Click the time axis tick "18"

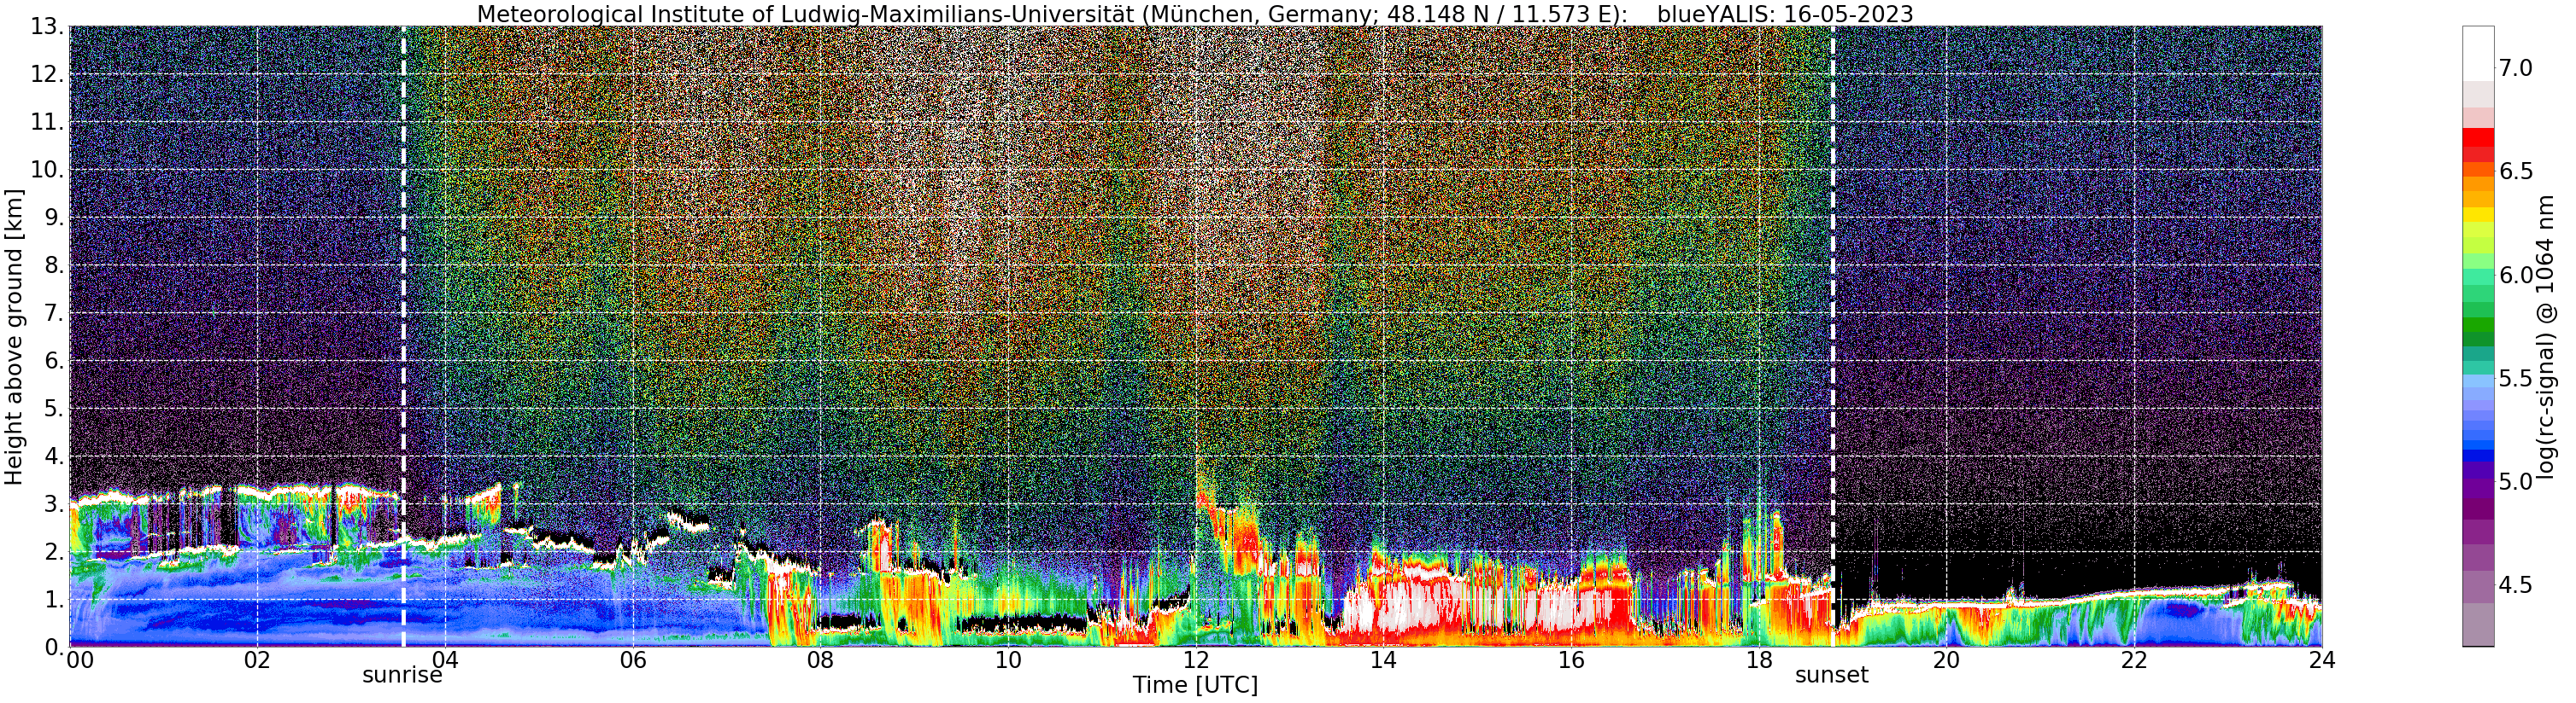(x=1759, y=660)
